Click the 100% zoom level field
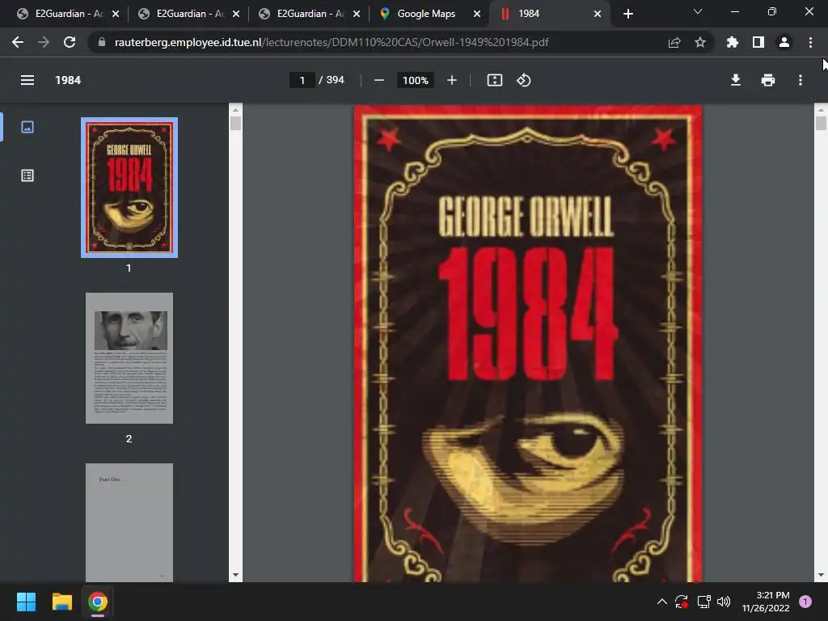The image size is (828, 621). click(416, 80)
